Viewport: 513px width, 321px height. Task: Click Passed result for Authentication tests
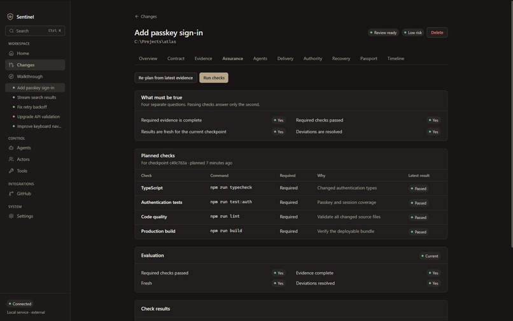418,203
